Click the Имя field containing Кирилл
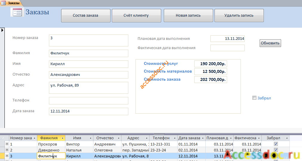Image resolution: width=302 pixels, height=161 pixels. pos(89,64)
